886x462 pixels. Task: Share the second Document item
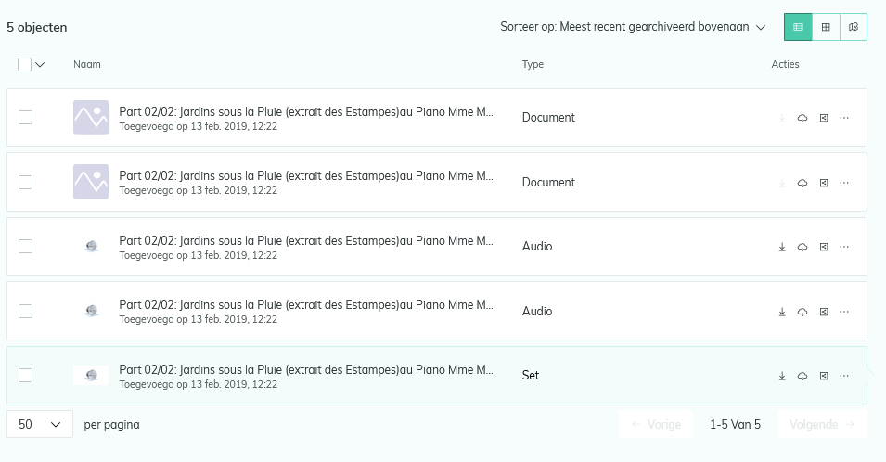point(824,183)
